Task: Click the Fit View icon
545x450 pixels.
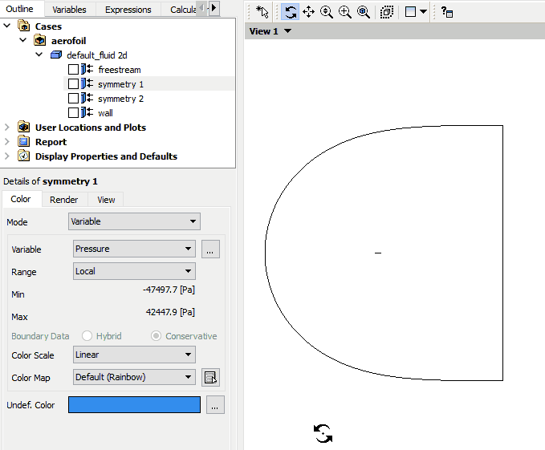Action: click(364, 12)
